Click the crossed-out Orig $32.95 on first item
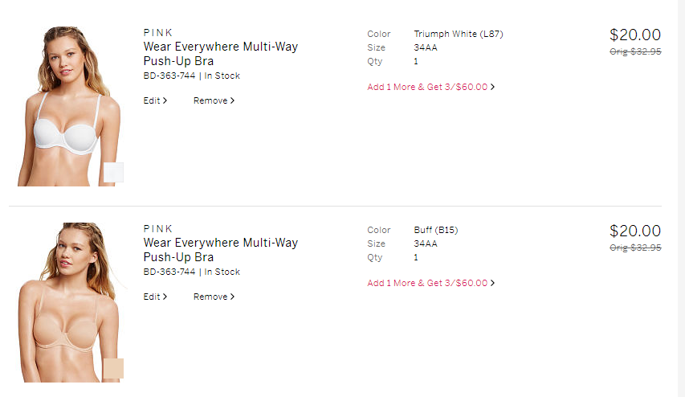685x397 pixels. click(635, 51)
